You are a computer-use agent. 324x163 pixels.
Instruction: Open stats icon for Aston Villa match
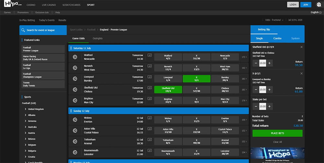(x=150, y=129)
